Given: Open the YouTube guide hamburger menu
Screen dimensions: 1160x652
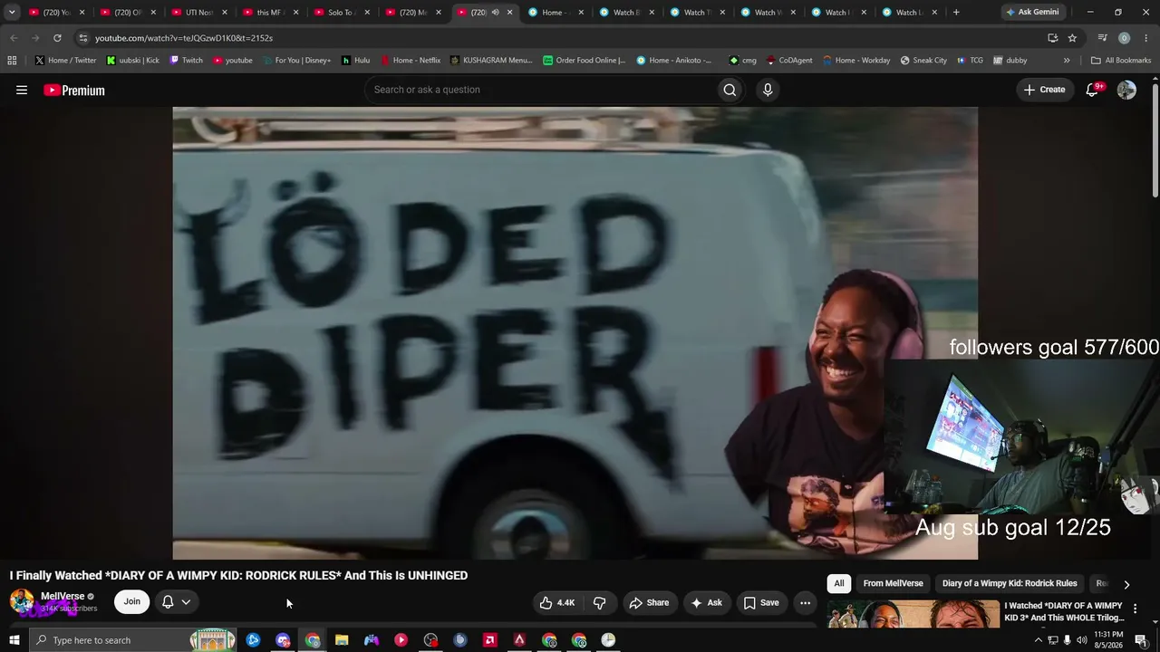Looking at the screenshot, I should [x=22, y=90].
